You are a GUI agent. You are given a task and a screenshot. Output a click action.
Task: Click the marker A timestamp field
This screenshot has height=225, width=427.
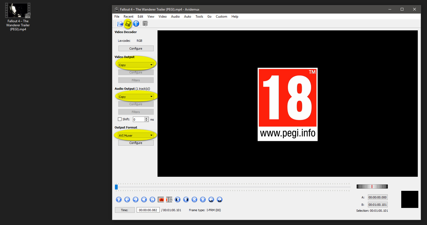point(378,197)
